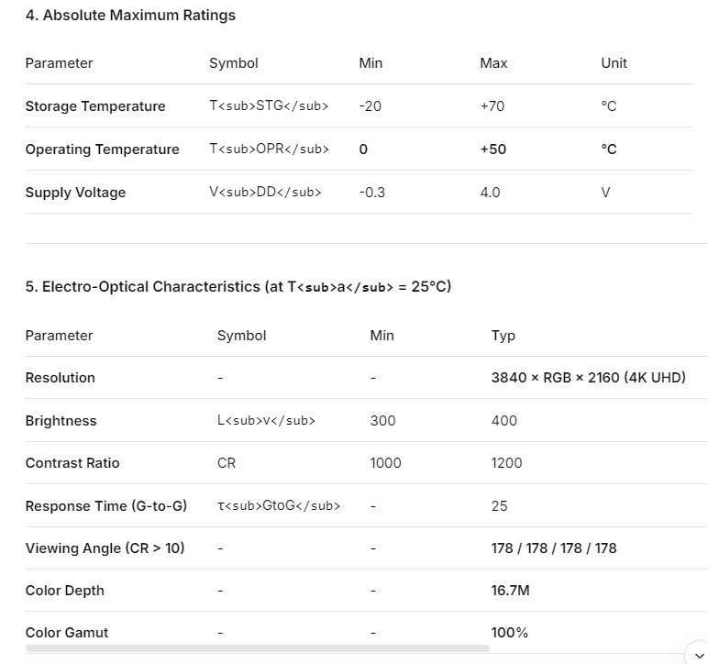This screenshot has height=664, width=708.
Task: Click the 3840 × RGB × 2160 resolution value
Action: (x=588, y=378)
